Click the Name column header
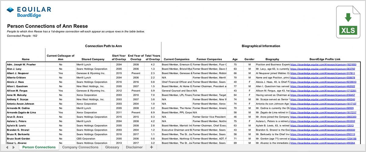This screenshot has height=152, width=366. 26,59
